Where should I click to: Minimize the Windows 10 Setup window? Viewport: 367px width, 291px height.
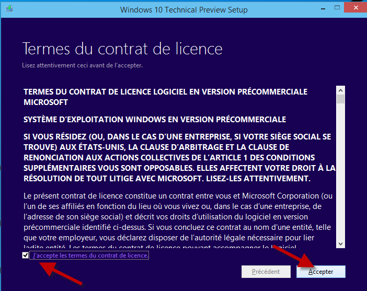[x=323, y=9]
